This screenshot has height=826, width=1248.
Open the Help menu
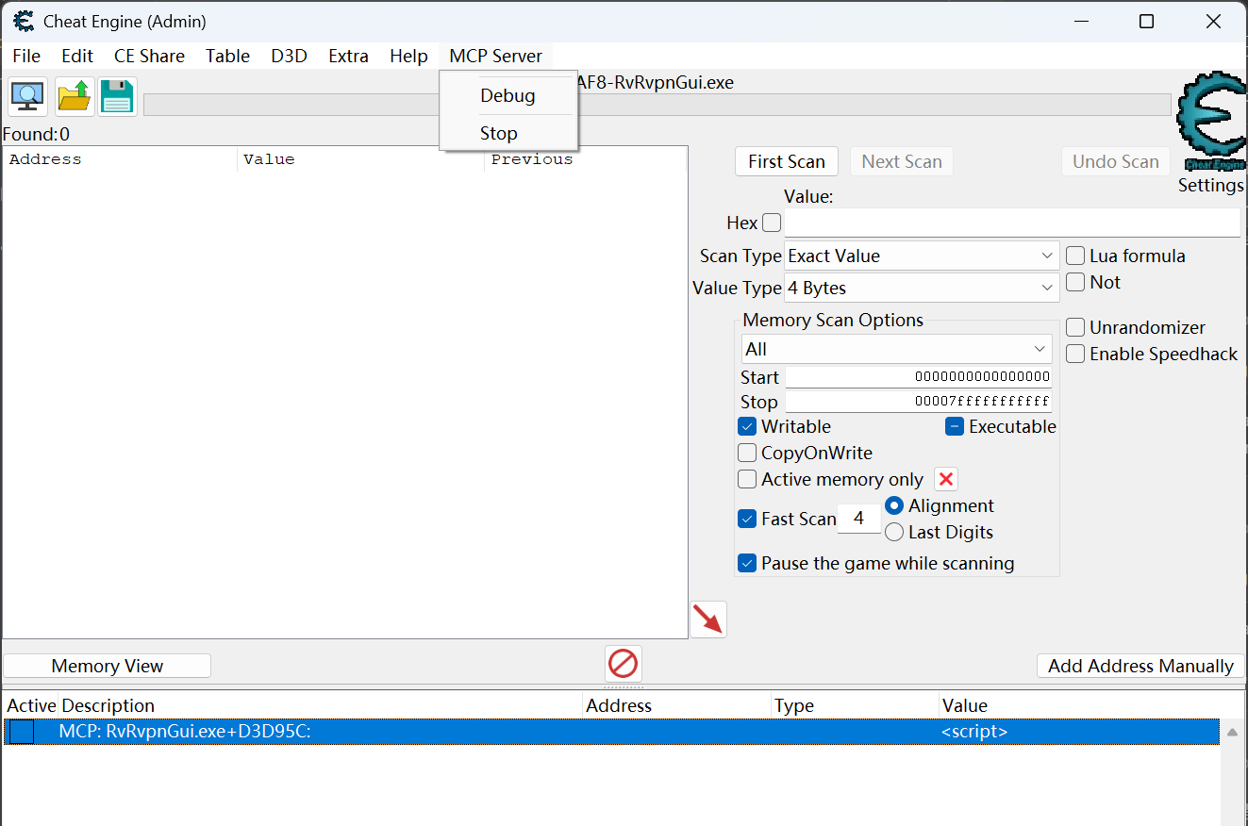pos(408,56)
